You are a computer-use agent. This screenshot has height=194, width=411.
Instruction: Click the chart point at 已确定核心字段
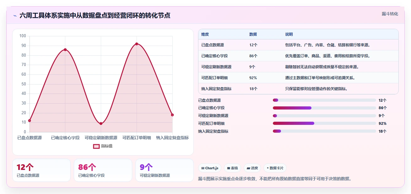[65, 49]
